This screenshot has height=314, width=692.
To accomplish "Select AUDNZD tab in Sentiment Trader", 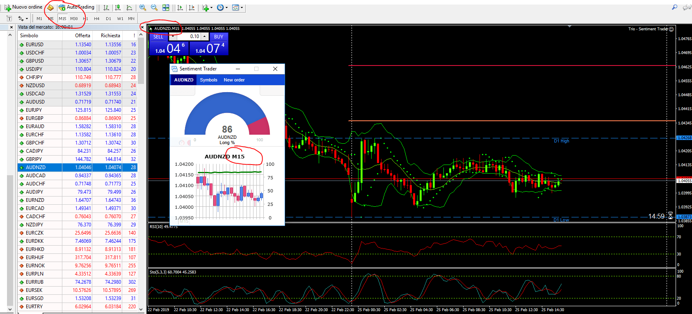I will point(184,80).
